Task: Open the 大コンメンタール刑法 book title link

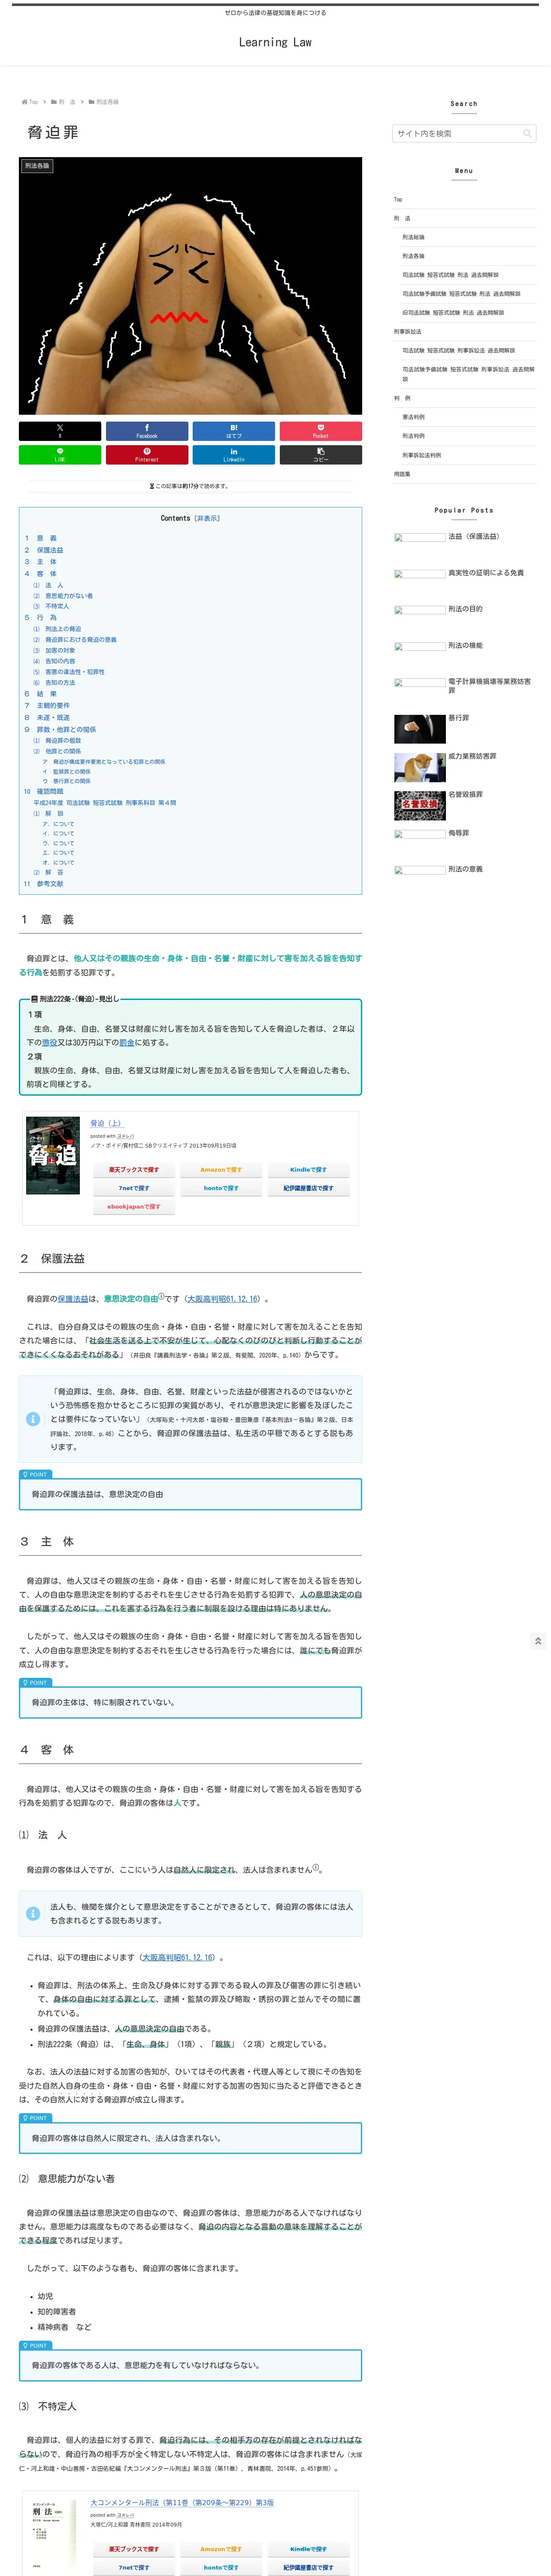Action: pos(182,2503)
